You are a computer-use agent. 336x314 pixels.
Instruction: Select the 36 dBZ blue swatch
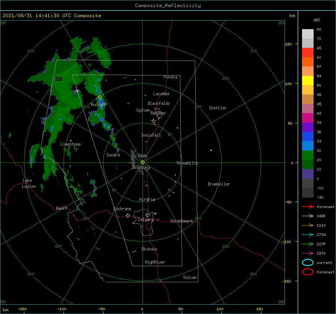click(308, 136)
